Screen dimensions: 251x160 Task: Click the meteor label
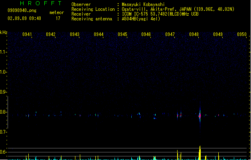tap(57, 12)
